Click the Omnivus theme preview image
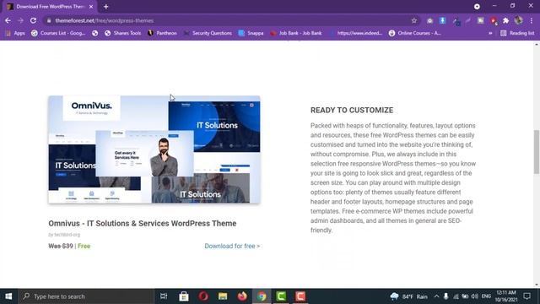The image size is (540, 304). [154, 149]
